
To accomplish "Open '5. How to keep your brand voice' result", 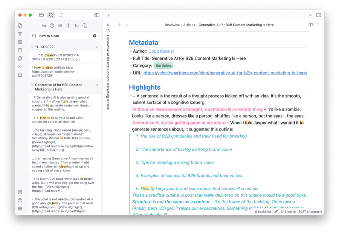I will click(64, 120).
